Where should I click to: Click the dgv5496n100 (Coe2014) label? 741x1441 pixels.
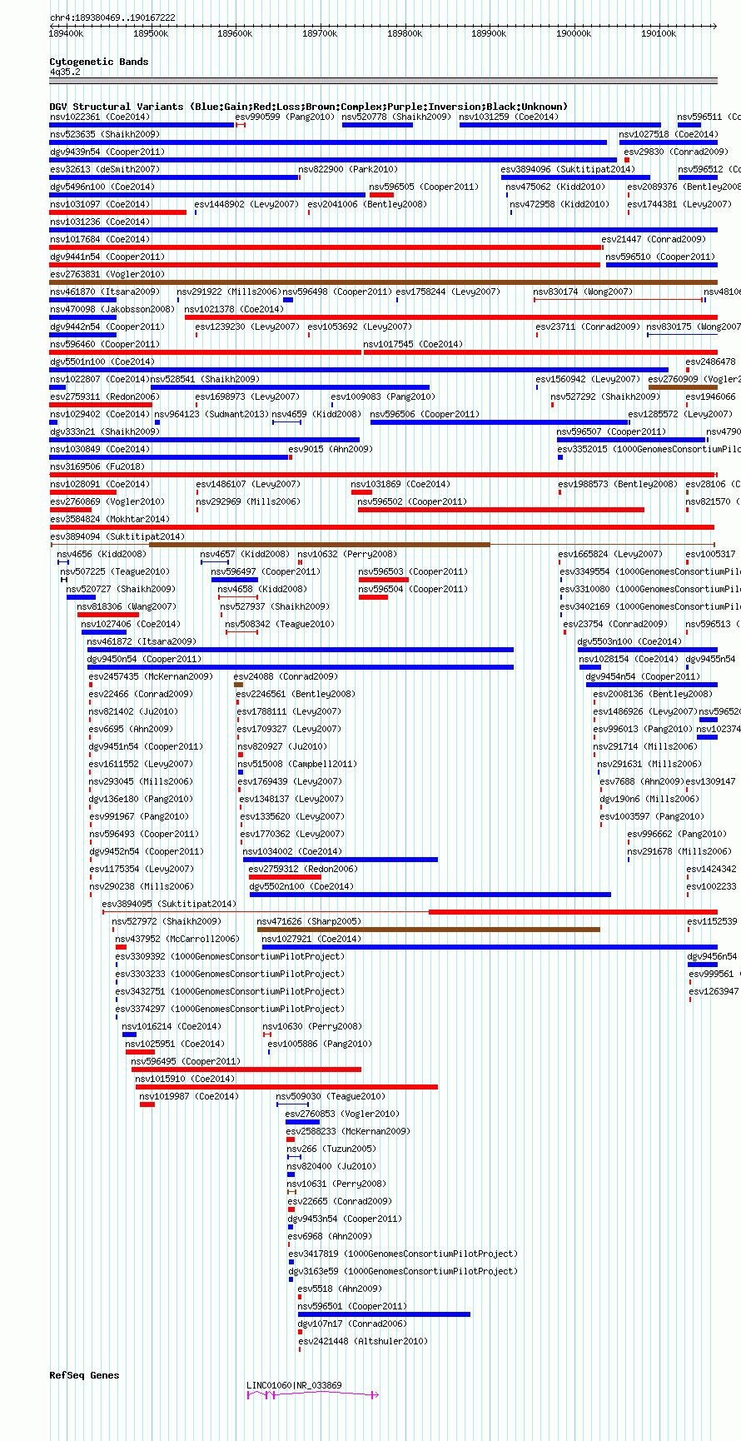102,187
